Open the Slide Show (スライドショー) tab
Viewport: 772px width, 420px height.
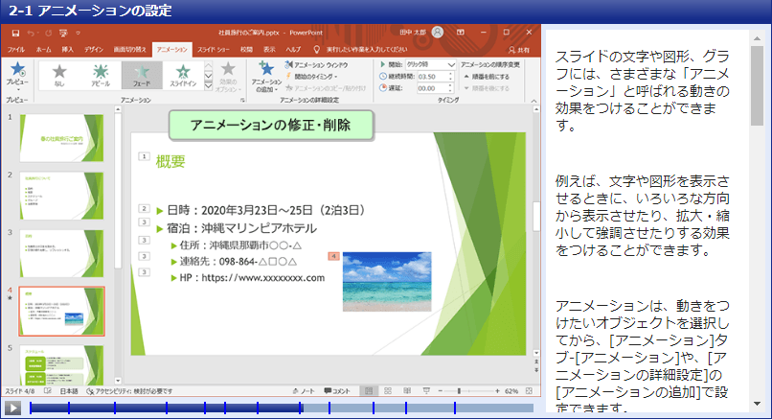point(213,48)
